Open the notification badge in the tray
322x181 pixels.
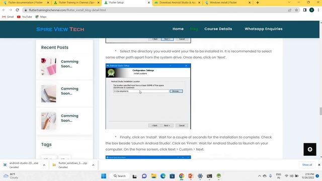[317, 176]
